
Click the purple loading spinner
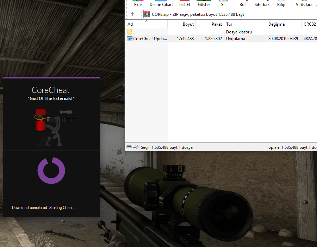[x=51, y=170]
